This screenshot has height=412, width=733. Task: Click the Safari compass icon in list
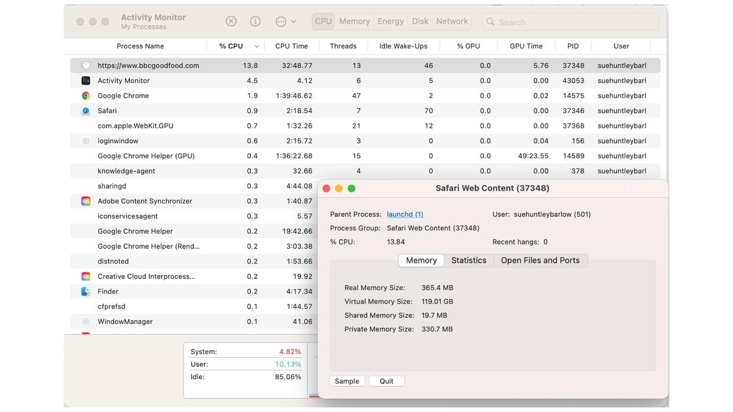(x=86, y=111)
